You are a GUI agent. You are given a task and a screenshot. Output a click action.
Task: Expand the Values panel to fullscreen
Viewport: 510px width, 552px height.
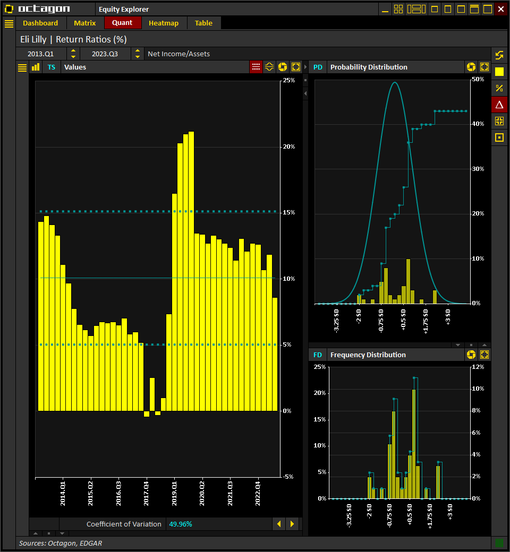pos(296,67)
